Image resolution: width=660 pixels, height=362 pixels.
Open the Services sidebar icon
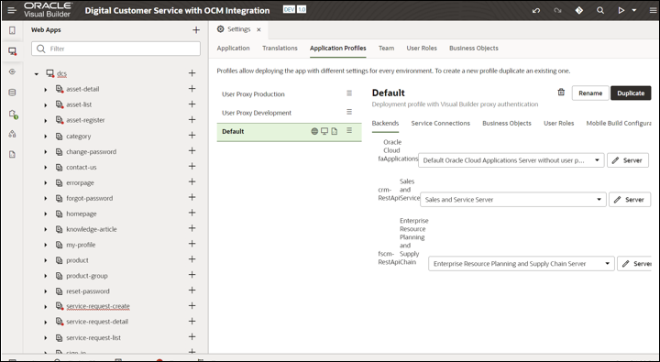click(12, 72)
